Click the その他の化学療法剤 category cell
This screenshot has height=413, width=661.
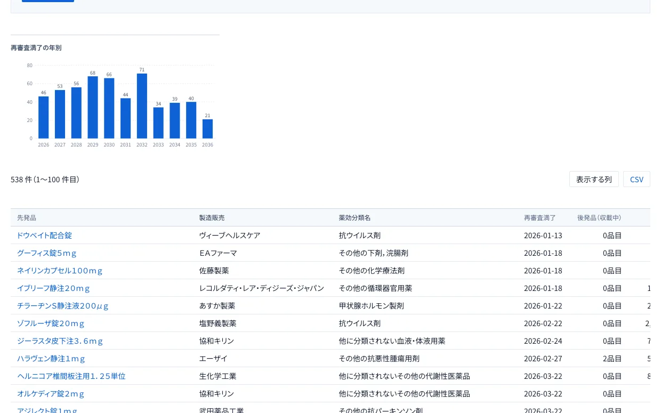(x=372, y=270)
